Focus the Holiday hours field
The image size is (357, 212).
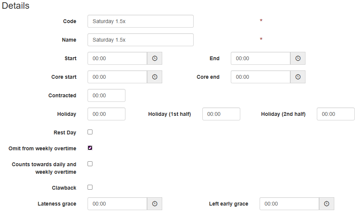tap(106, 114)
